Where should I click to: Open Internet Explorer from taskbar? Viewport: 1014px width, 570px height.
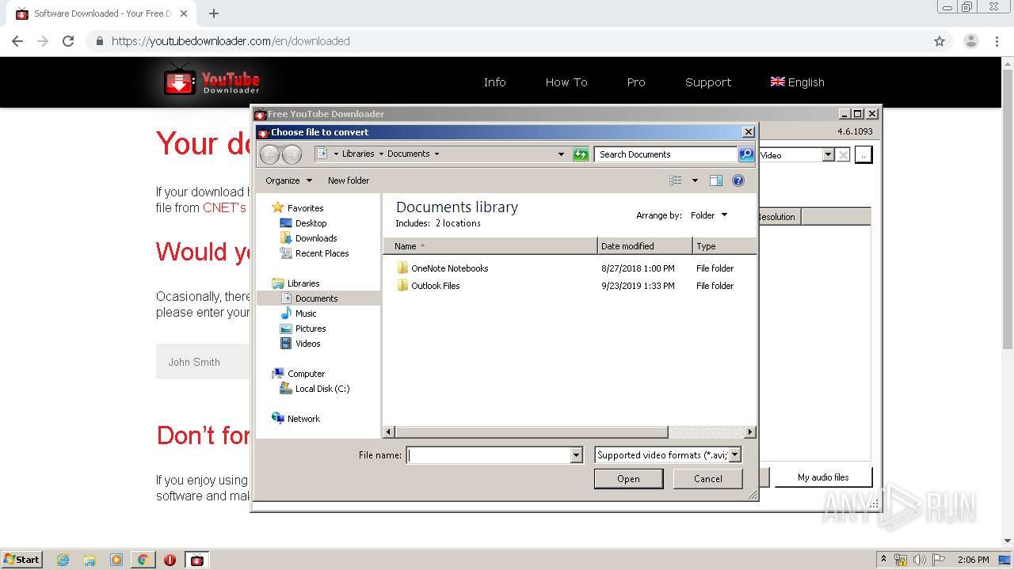point(63,560)
